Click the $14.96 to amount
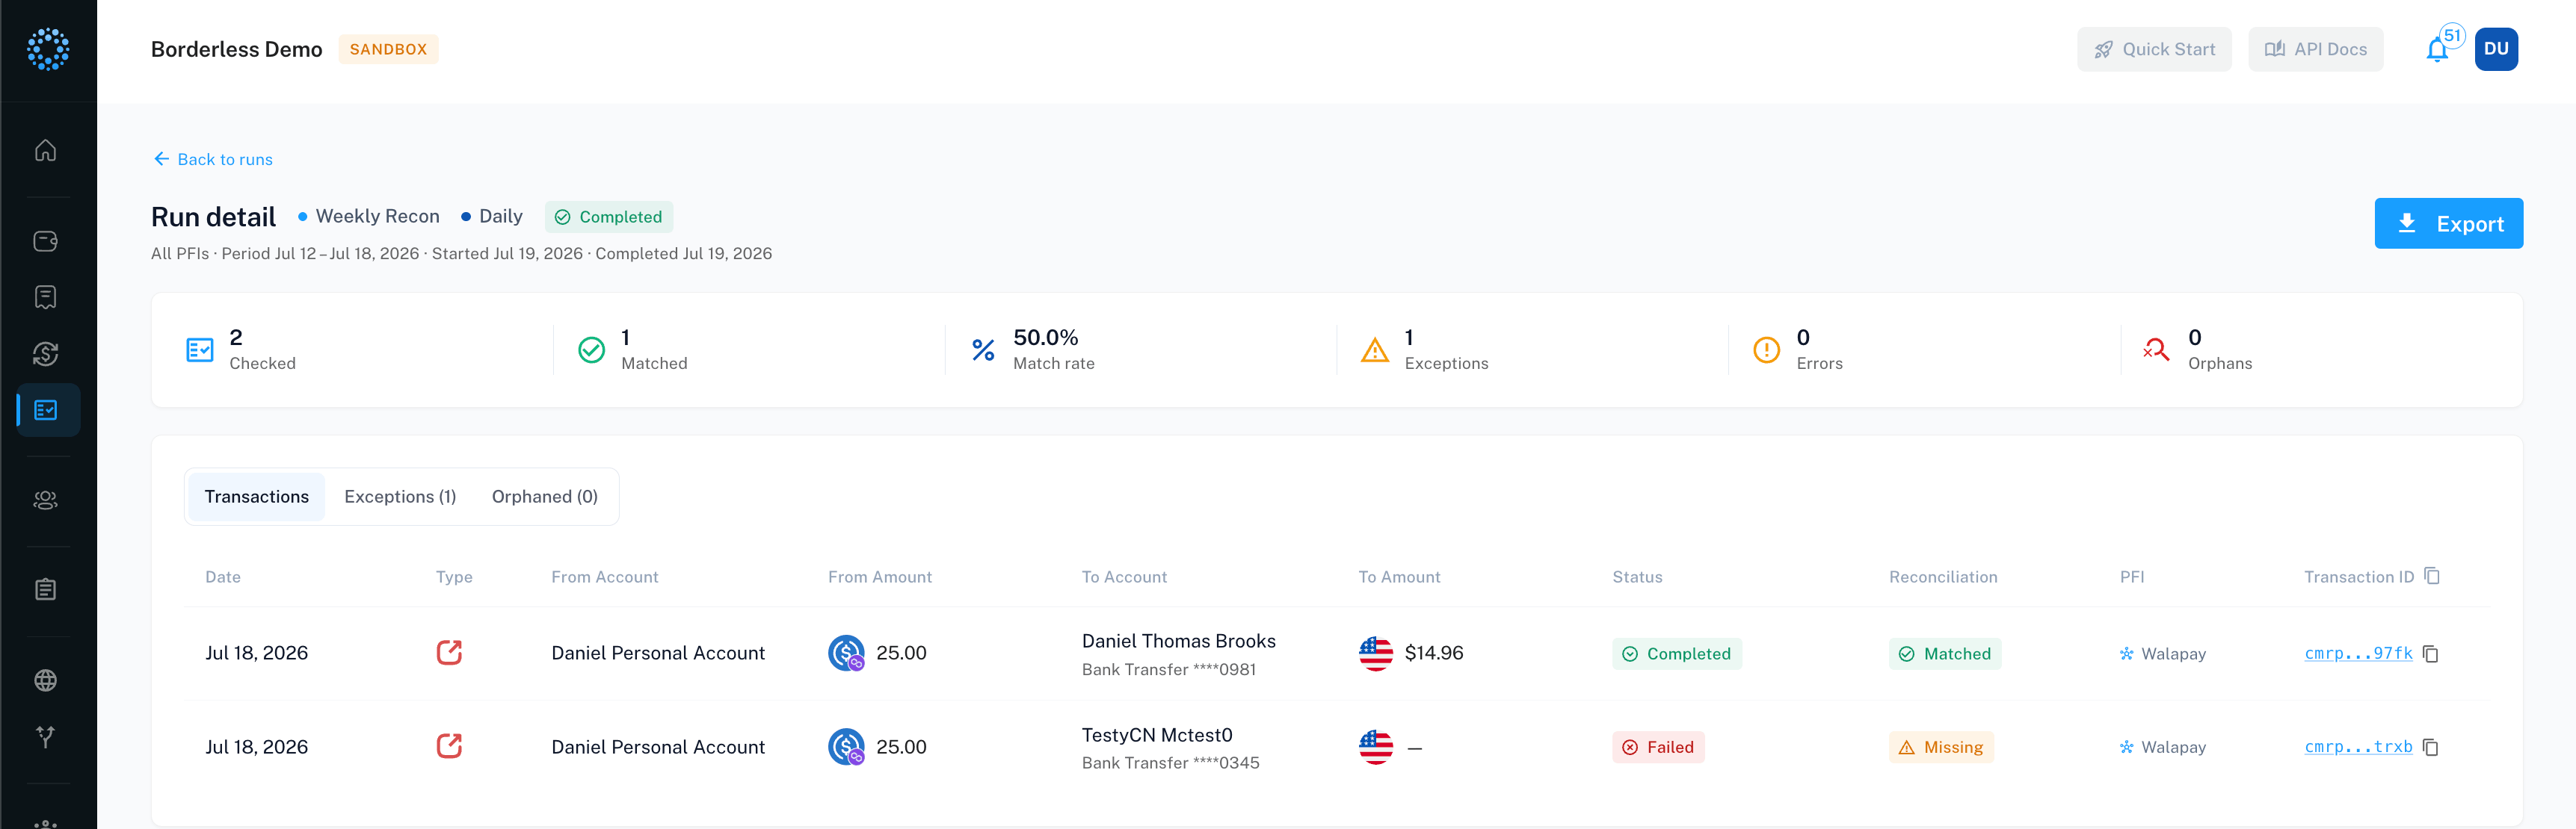Image resolution: width=2576 pixels, height=829 pixels. click(x=1434, y=653)
